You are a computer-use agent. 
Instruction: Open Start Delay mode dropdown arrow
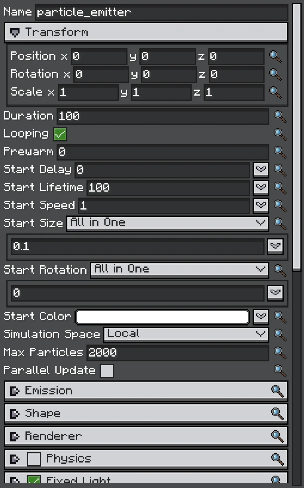coord(261,170)
